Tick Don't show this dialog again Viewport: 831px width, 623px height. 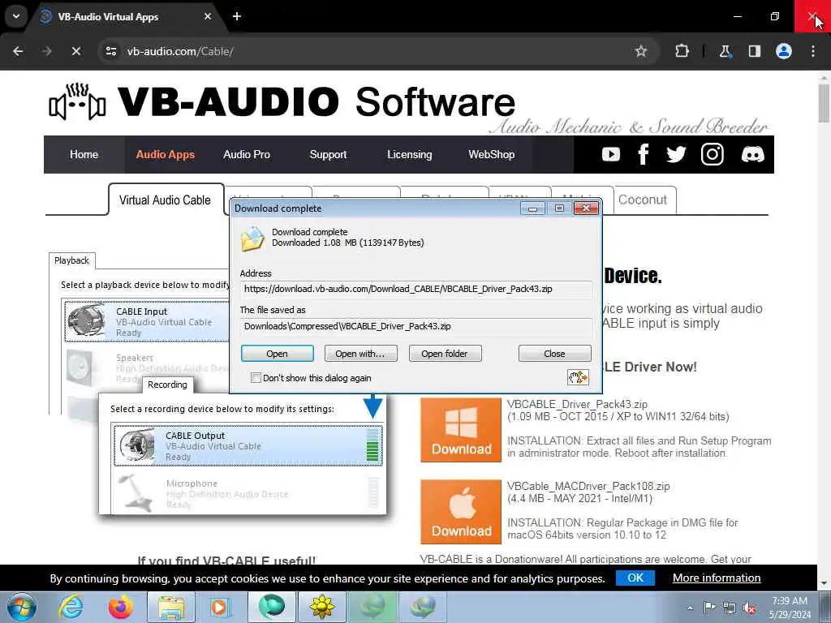point(256,378)
